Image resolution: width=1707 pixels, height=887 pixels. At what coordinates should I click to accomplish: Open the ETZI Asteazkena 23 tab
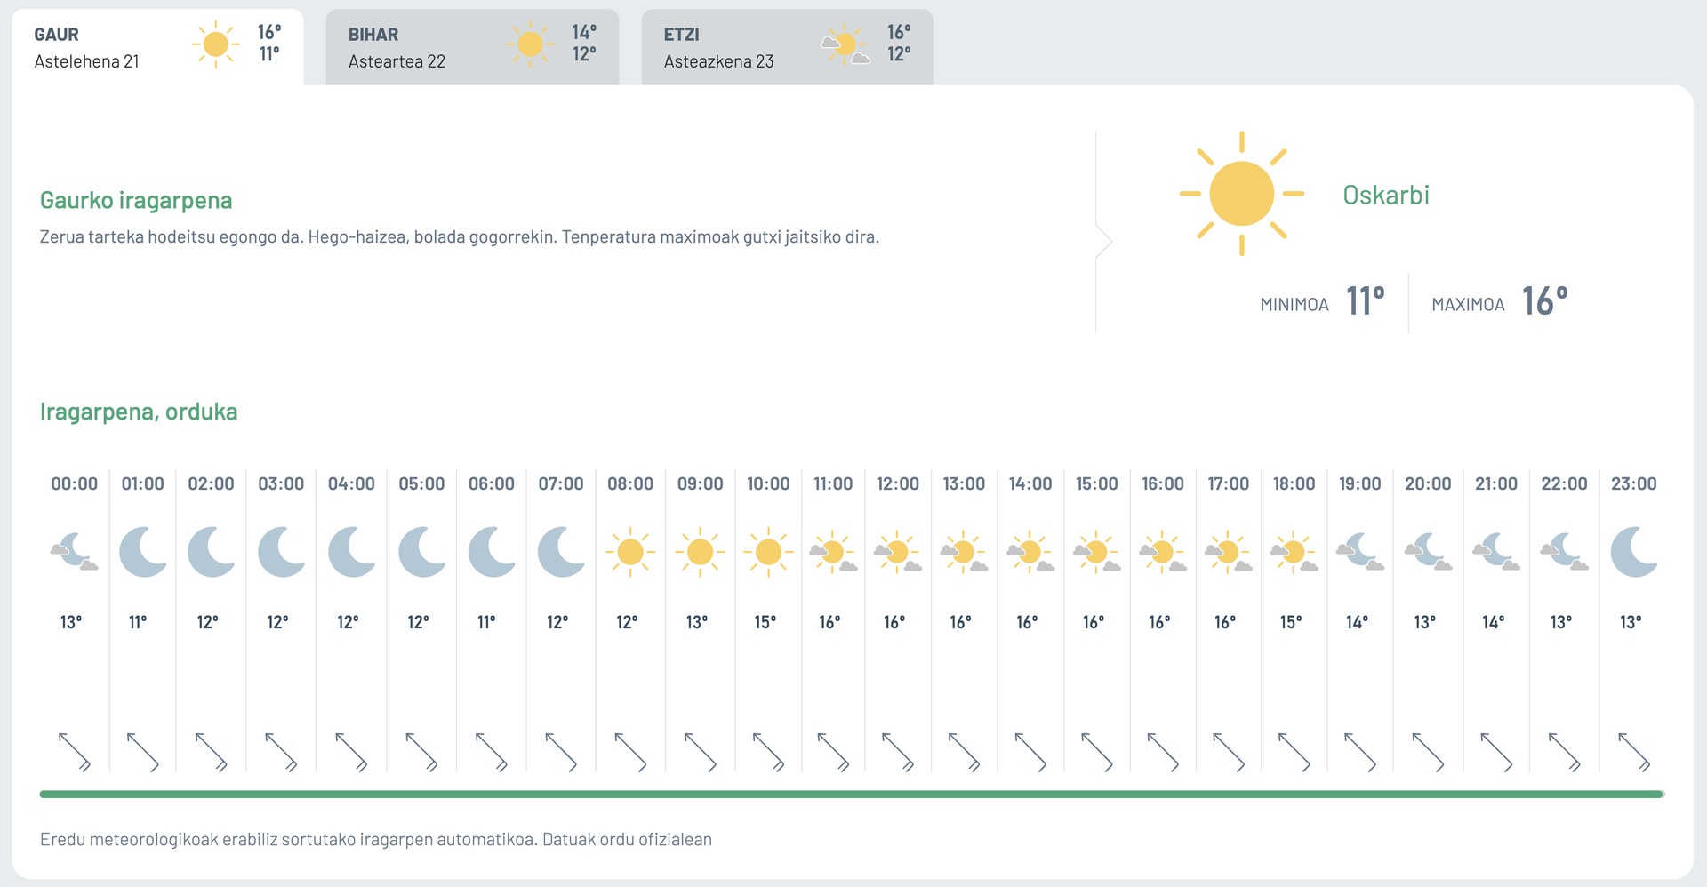(x=787, y=47)
